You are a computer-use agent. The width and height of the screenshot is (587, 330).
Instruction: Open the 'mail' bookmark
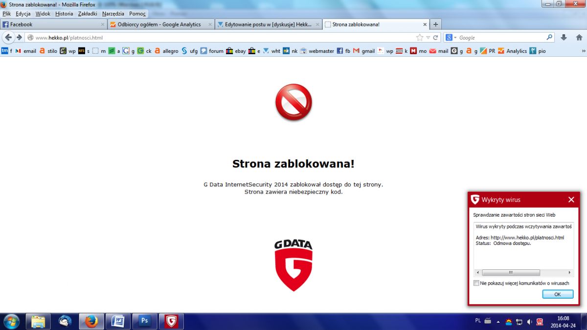439,51
